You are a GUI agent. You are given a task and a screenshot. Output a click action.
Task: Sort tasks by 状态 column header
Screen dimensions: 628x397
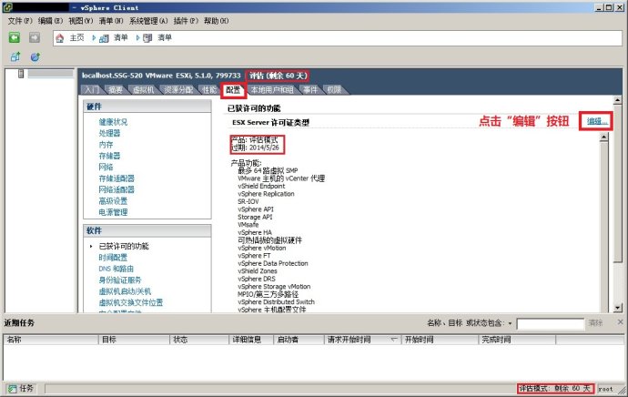pos(199,340)
